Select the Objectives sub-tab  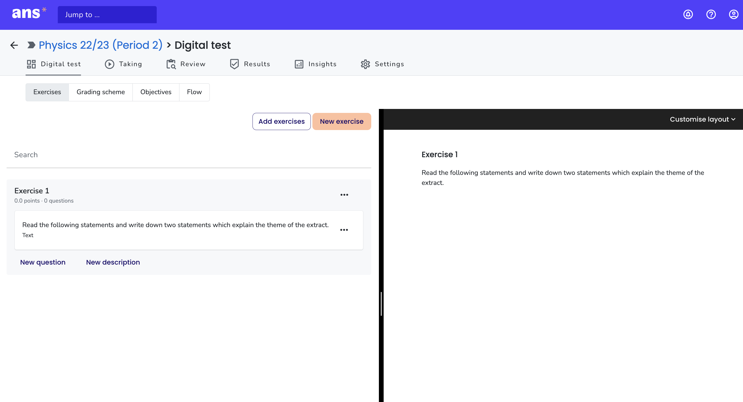tap(156, 92)
